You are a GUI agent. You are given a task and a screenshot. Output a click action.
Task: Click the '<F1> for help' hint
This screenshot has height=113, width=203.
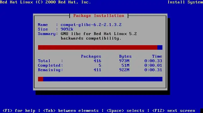point(19,110)
